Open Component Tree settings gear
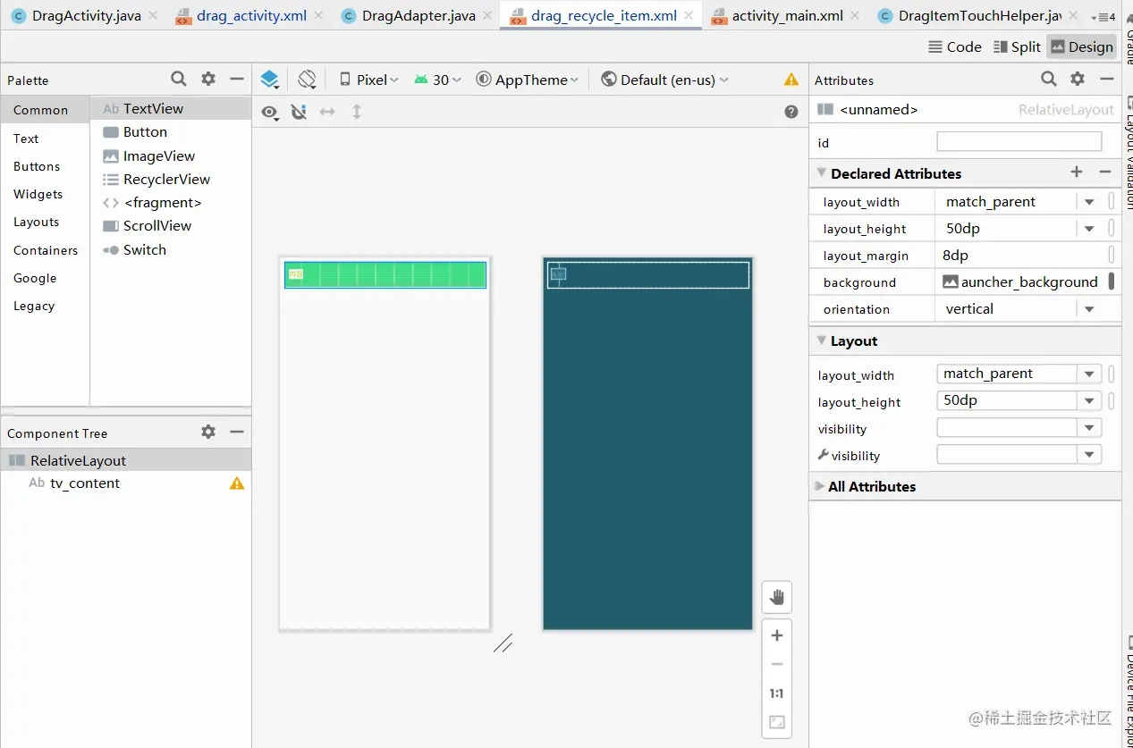Viewport: 1133px width, 748px height. 208,432
